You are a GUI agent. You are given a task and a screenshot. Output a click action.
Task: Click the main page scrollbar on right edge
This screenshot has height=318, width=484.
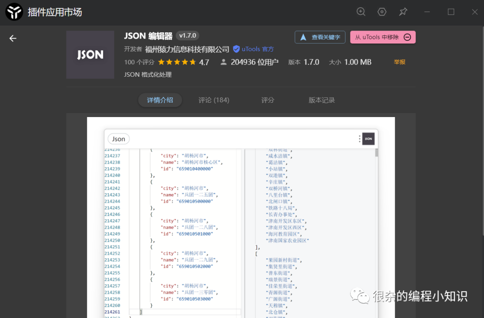[x=483, y=131]
